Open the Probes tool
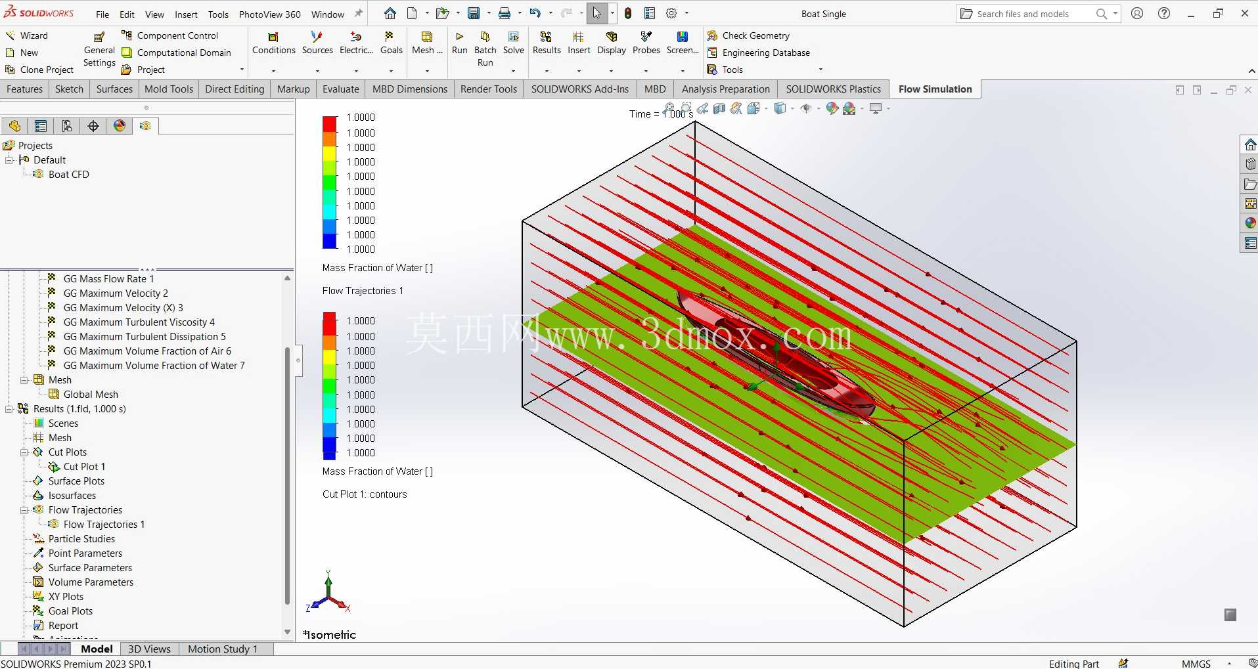Viewport: 1258px width, 669px height. point(646,43)
